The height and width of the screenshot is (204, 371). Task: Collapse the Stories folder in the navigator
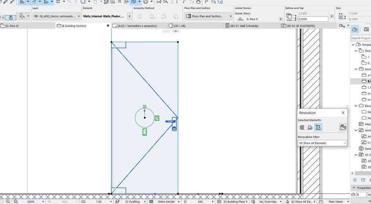[356, 50]
